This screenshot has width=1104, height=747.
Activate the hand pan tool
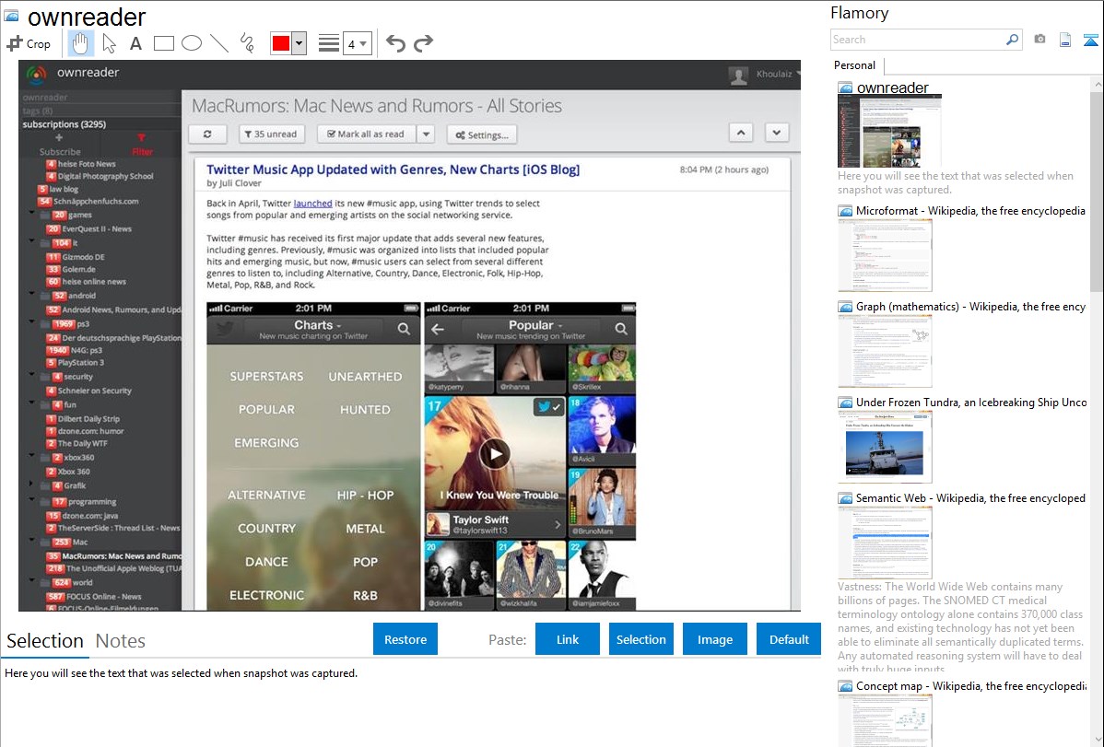pyautogui.click(x=79, y=43)
